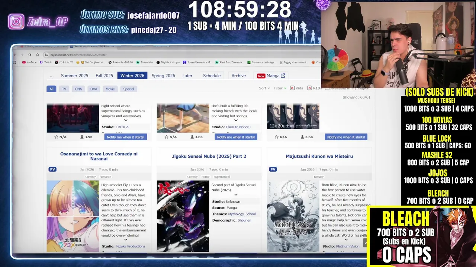This screenshot has width=476, height=267.
Task: Select the Winter 2026 season tab
Action: 132,76
